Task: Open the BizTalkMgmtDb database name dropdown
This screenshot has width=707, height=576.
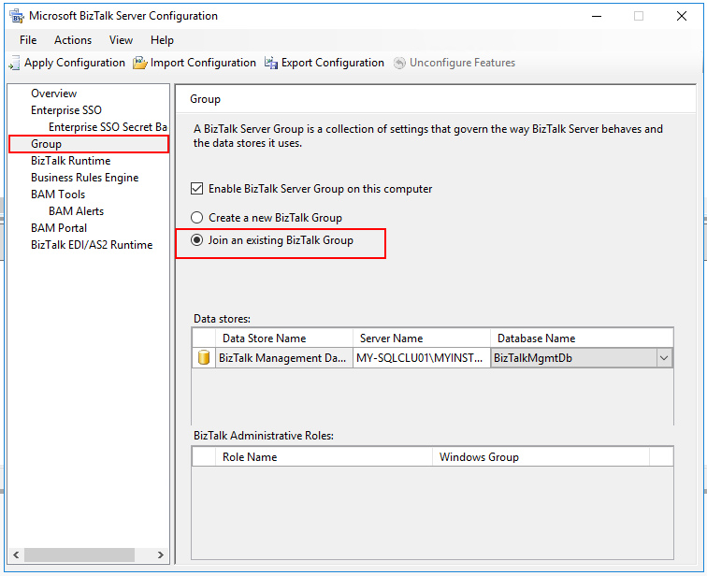Action: click(664, 358)
